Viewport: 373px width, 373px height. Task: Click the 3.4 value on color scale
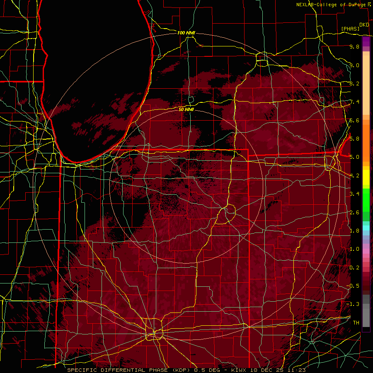354,194
